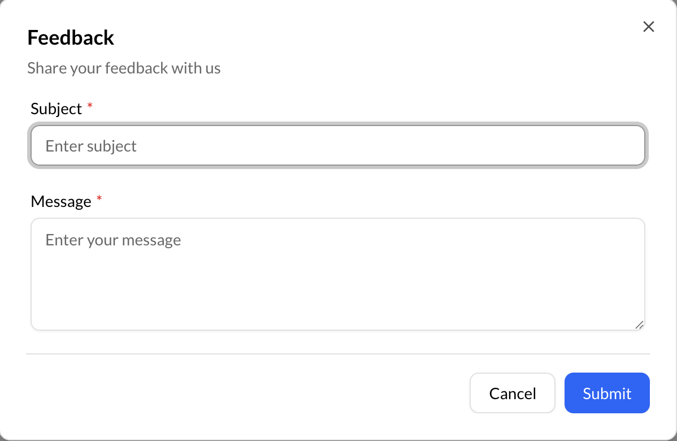This screenshot has width=677, height=441.
Task: Click the middle of the Subject text box
Action: click(x=338, y=145)
